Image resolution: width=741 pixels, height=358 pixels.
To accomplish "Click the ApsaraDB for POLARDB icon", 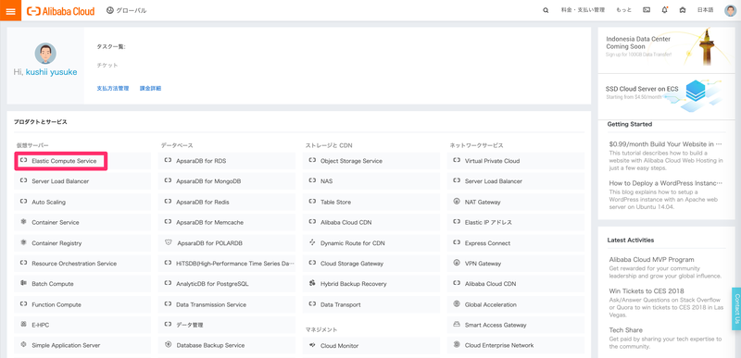I will 168,243.
